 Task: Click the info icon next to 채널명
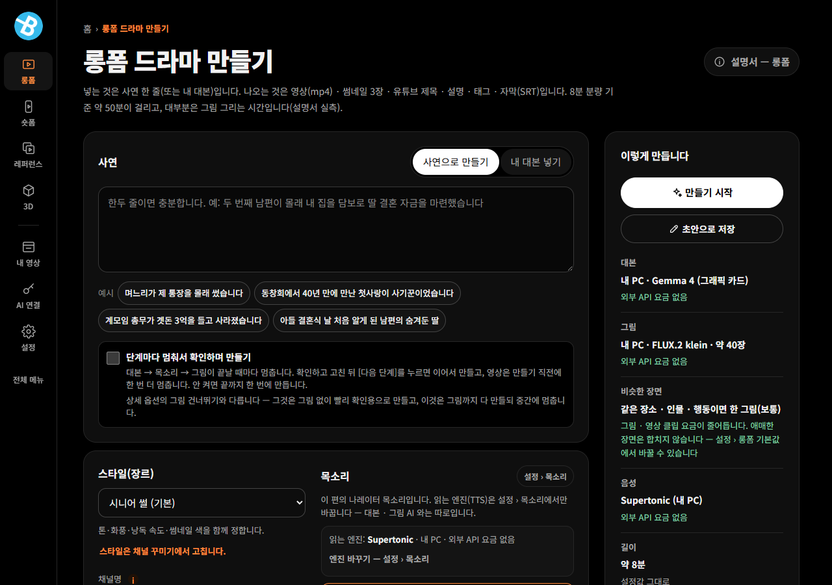(x=133, y=580)
